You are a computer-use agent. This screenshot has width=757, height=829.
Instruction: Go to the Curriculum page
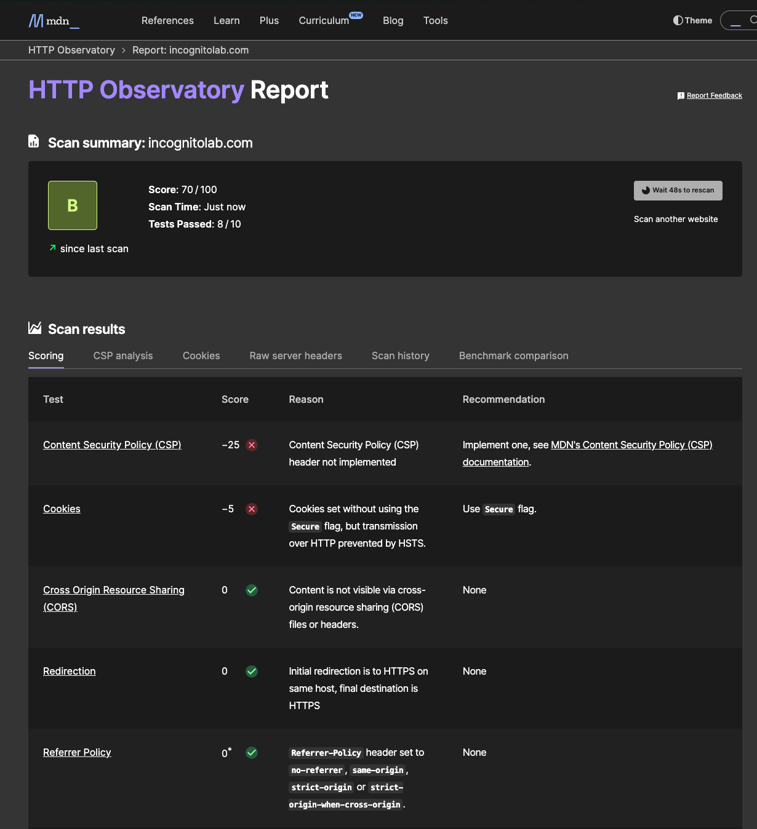click(324, 20)
